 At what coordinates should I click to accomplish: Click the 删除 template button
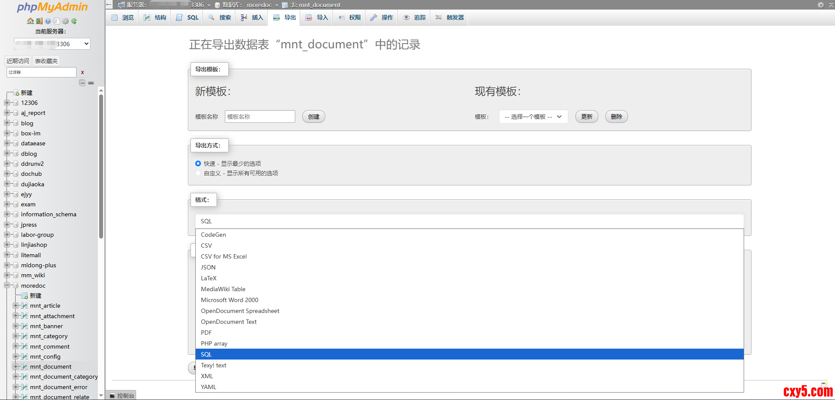pyautogui.click(x=616, y=117)
